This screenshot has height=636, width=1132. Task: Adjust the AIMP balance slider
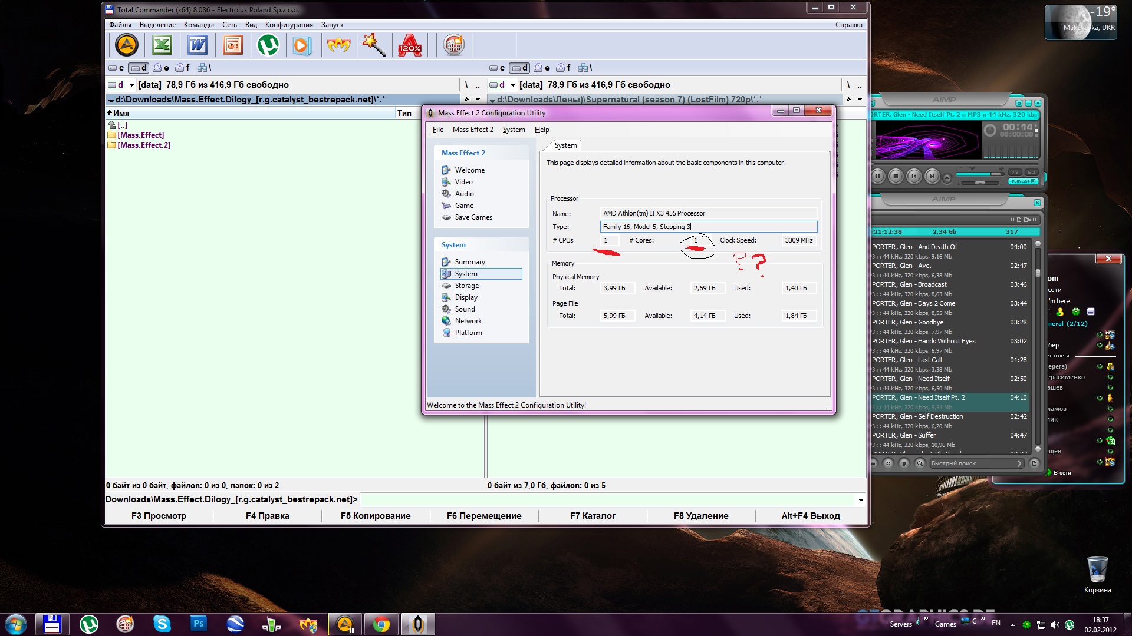[980, 183]
